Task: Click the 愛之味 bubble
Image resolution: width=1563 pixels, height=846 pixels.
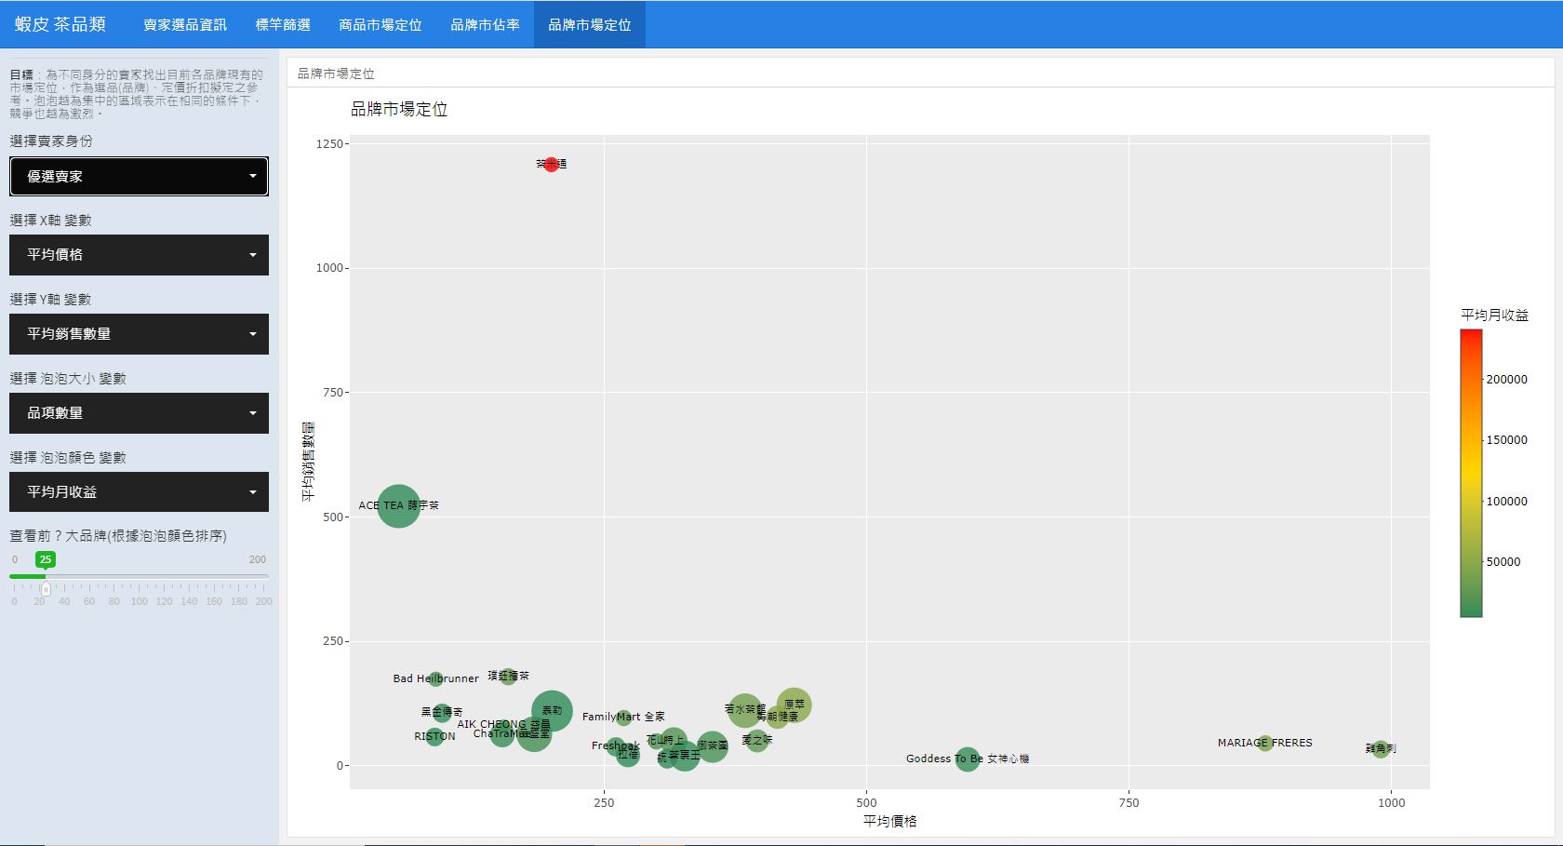Action: 757,740
